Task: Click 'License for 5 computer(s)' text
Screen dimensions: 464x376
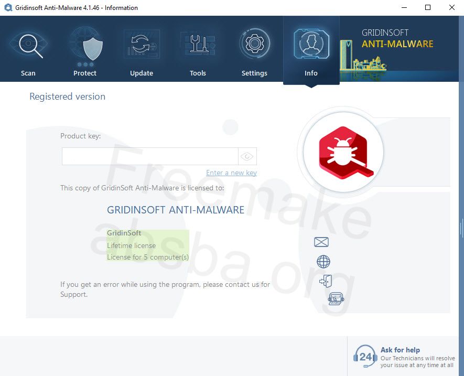Action: click(x=148, y=257)
